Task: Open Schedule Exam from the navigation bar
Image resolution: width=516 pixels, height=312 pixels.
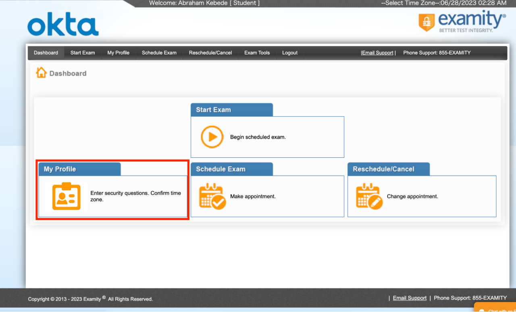Action: click(x=159, y=53)
